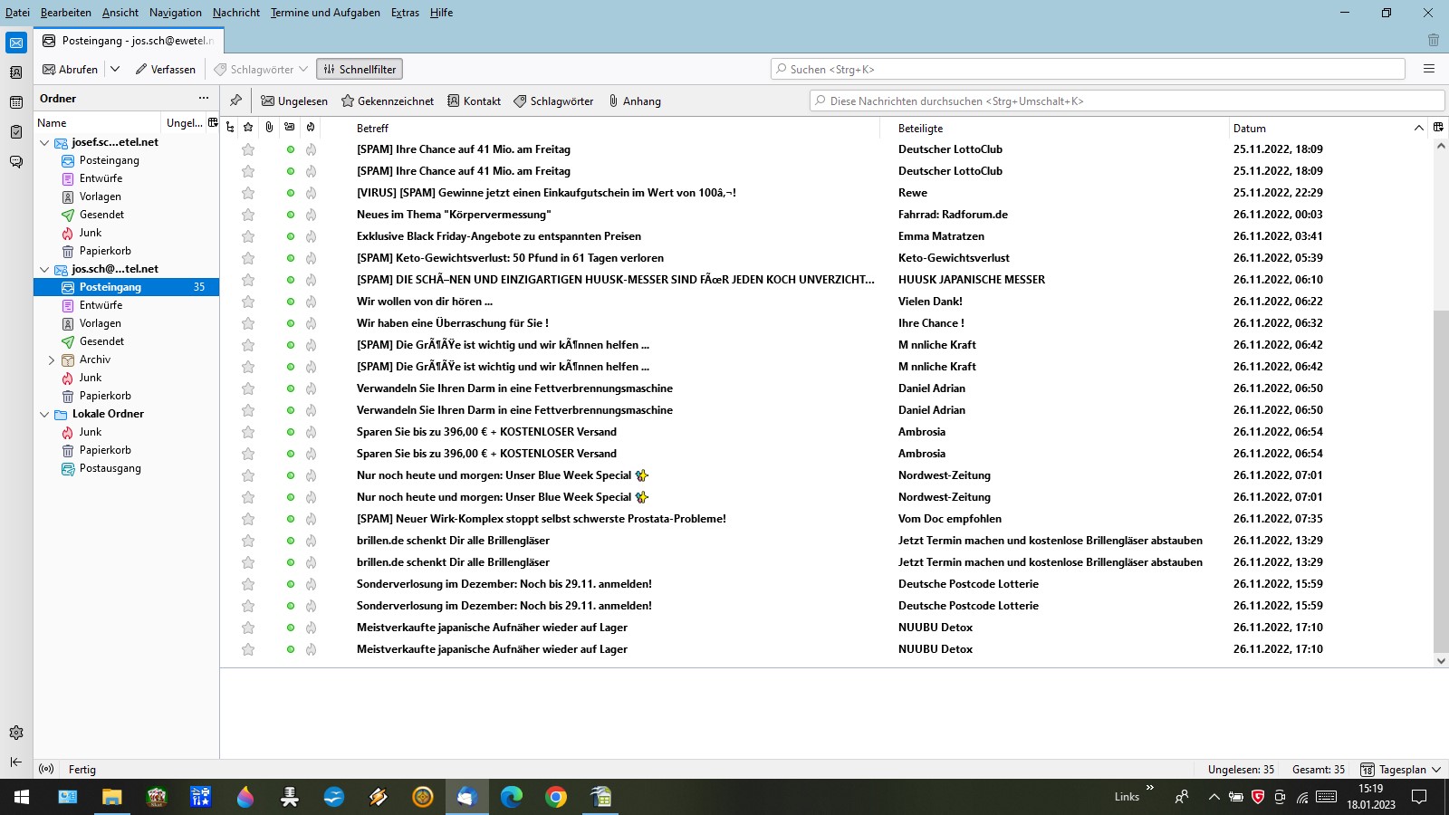
Task: Open Settings via the gear icon
Action: point(16,733)
